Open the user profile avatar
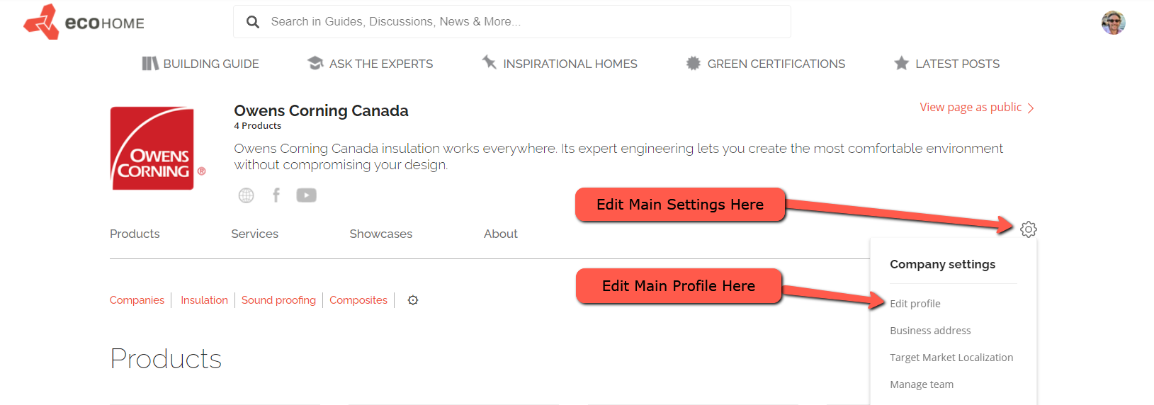Image resolution: width=1154 pixels, height=405 pixels. coord(1113,23)
